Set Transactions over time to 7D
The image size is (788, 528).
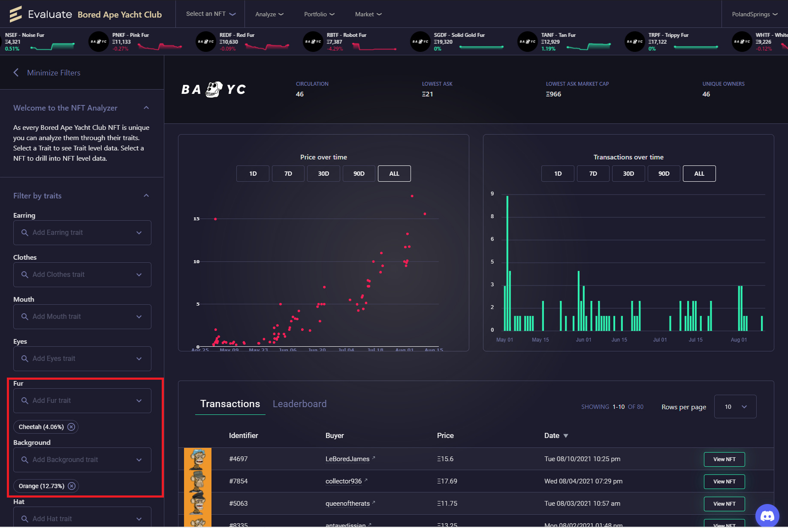point(593,174)
